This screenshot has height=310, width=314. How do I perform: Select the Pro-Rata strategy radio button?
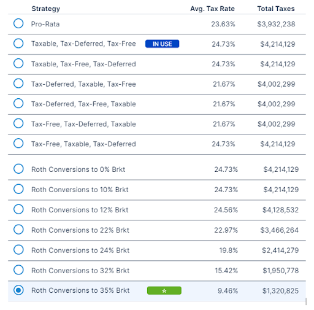pos(18,23)
